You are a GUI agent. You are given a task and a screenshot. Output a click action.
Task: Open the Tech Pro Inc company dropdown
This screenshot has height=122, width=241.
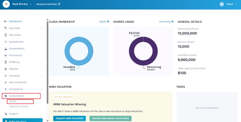[x=30, y=4]
